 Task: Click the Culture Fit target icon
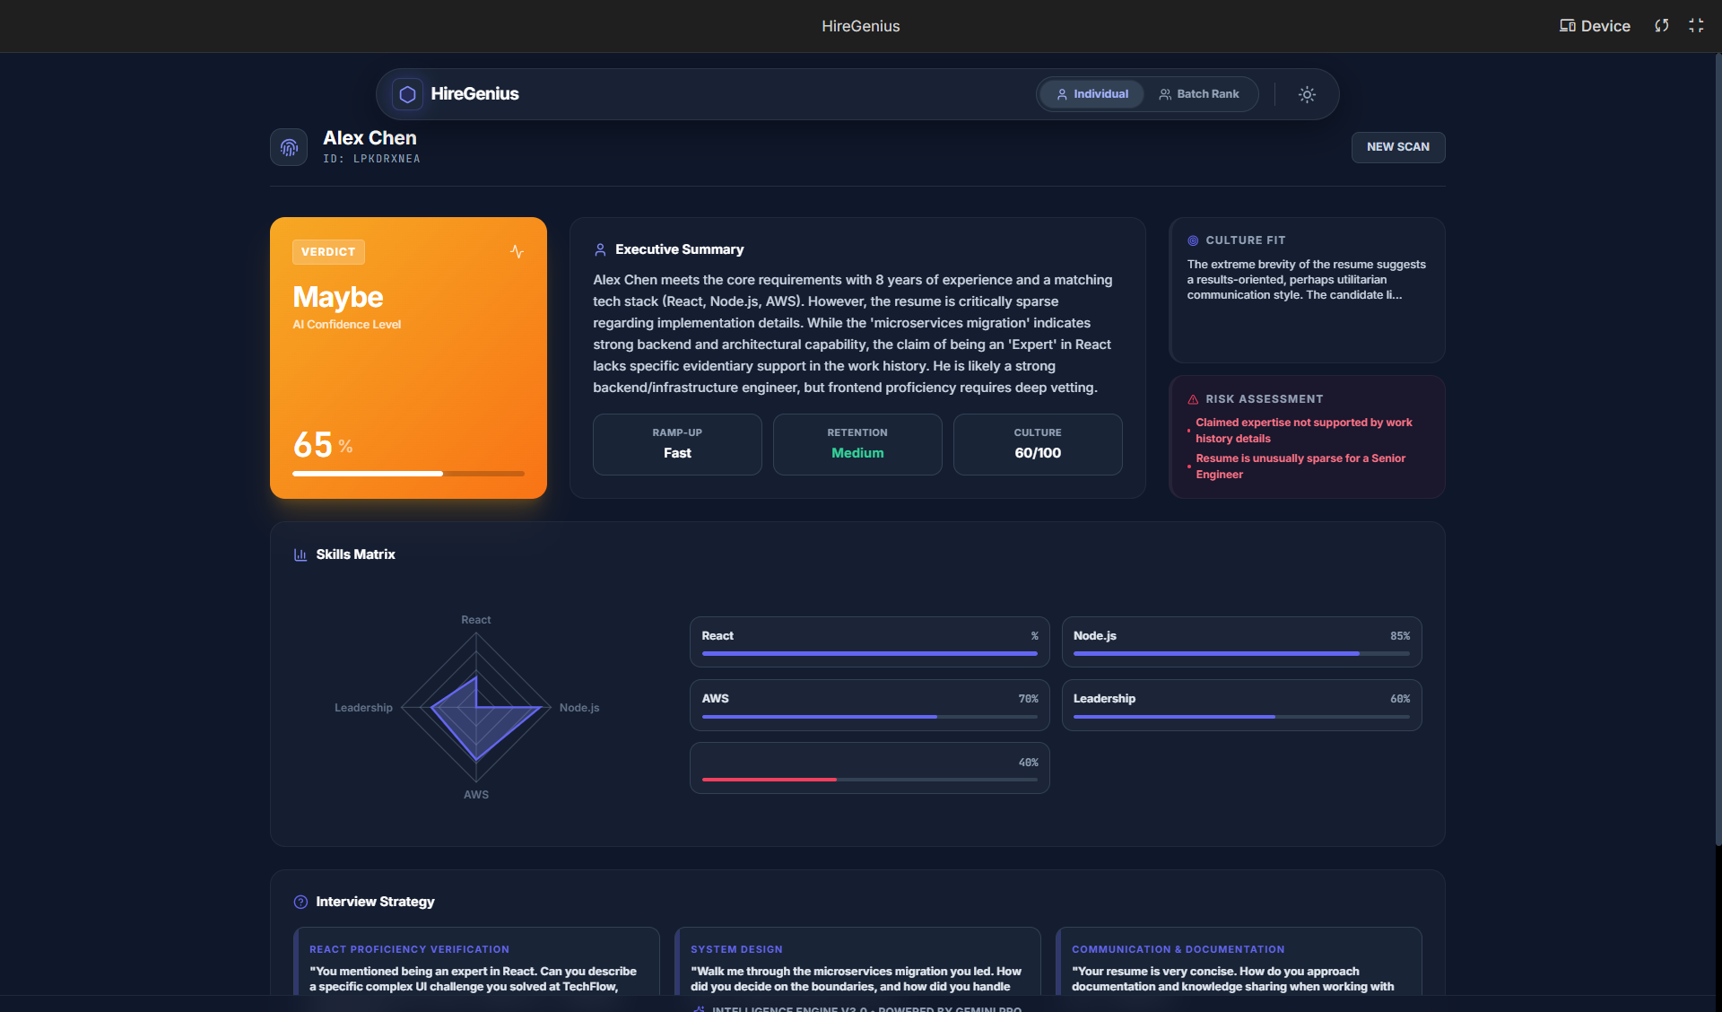1193,240
